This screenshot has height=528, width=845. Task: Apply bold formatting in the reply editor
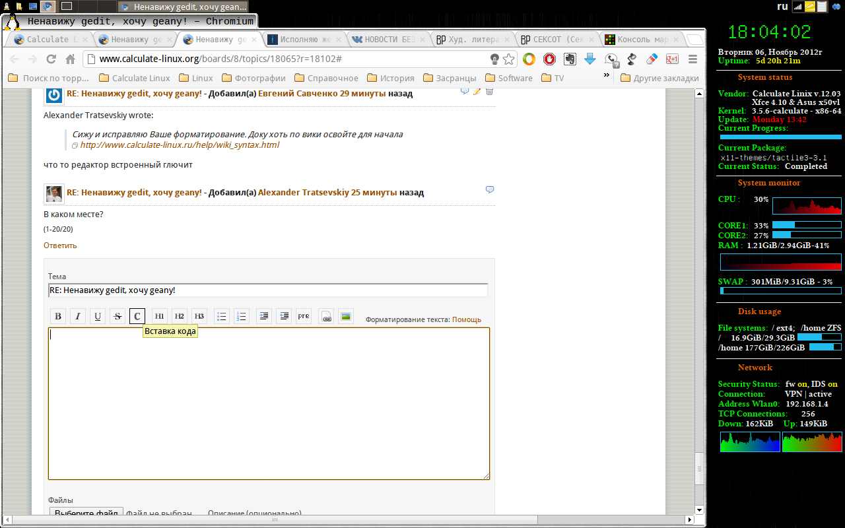pyautogui.click(x=58, y=316)
